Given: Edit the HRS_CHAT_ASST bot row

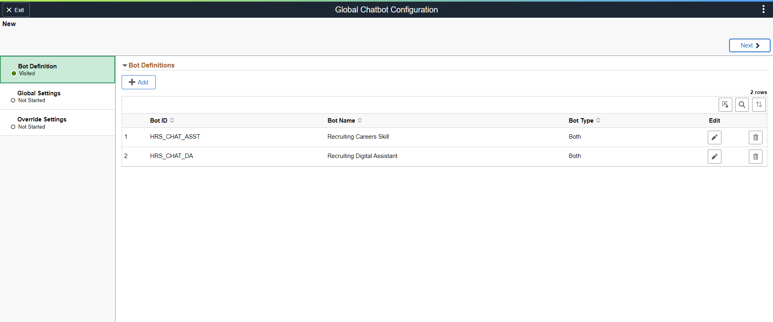Looking at the screenshot, I should point(714,137).
